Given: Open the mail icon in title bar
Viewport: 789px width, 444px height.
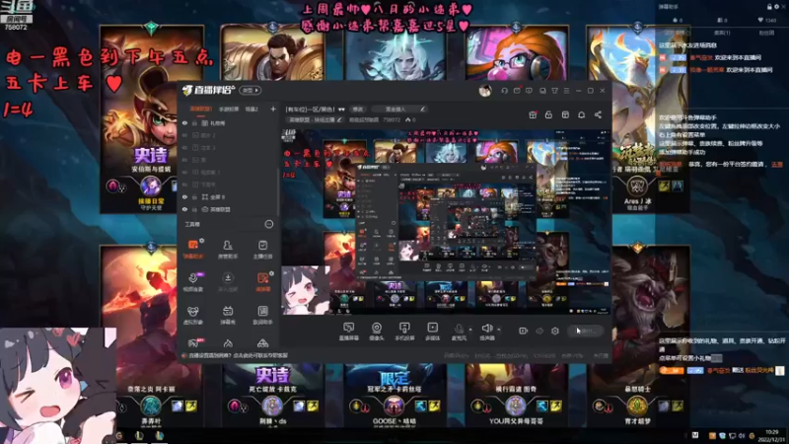Looking at the screenshot, I should (x=517, y=91).
